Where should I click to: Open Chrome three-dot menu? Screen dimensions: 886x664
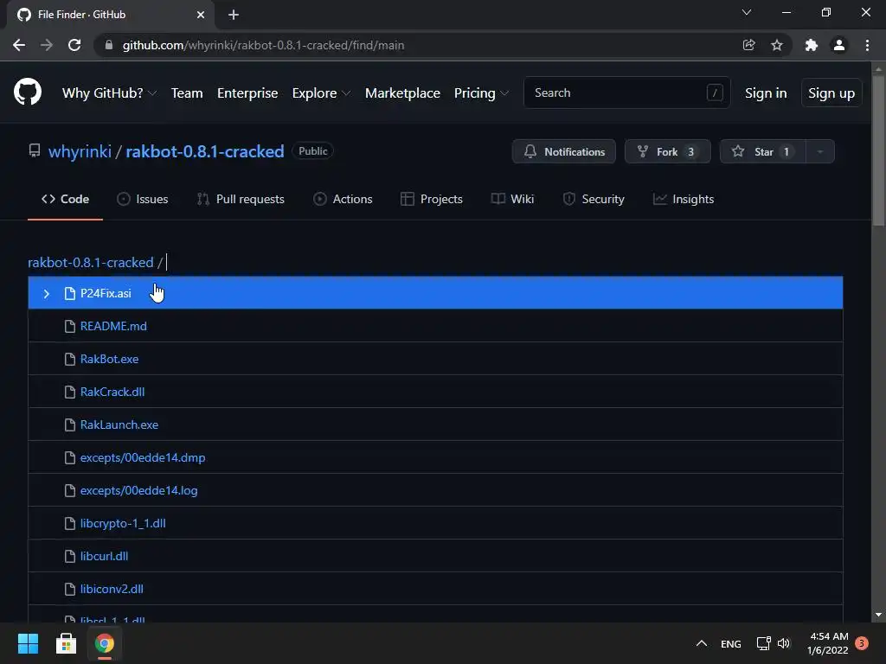pyautogui.click(x=867, y=45)
